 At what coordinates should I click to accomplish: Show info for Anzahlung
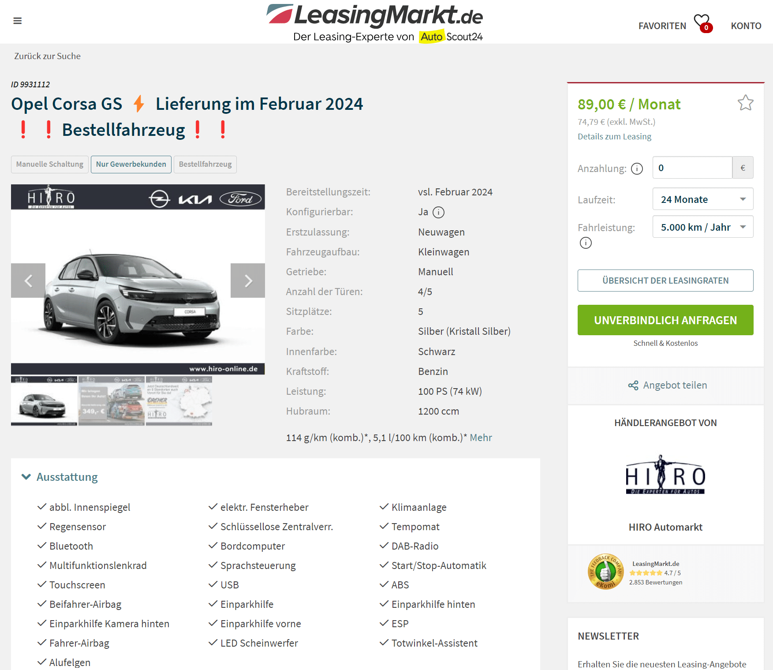[637, 168]
